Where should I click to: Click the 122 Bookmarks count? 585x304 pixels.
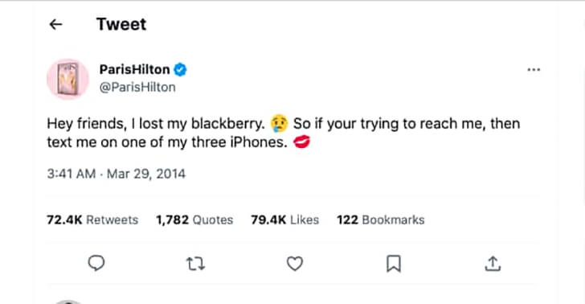click(x=381, y=220)
